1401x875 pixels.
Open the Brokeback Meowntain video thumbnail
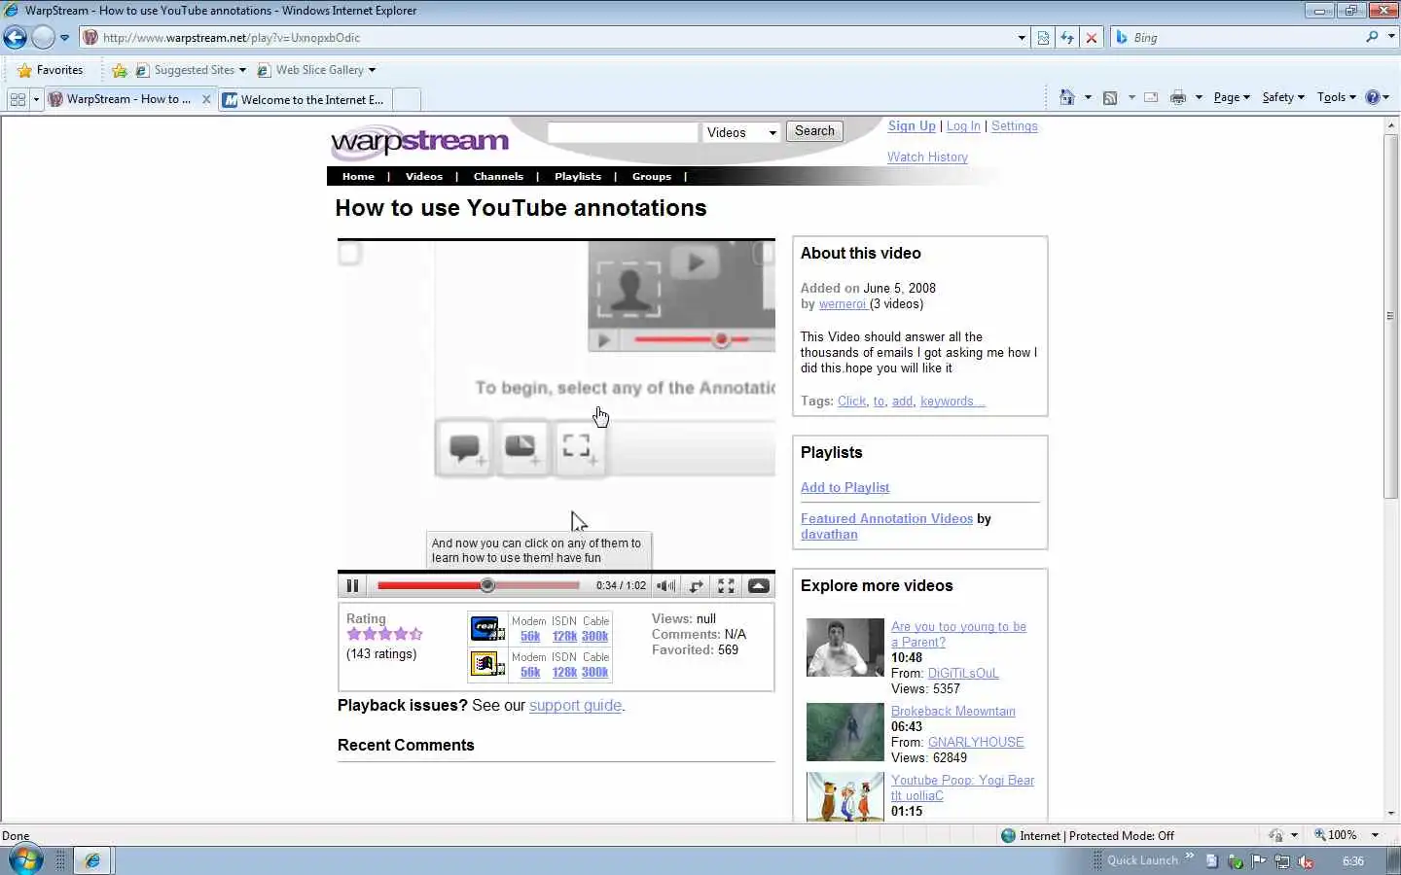[x=844, y=732]
